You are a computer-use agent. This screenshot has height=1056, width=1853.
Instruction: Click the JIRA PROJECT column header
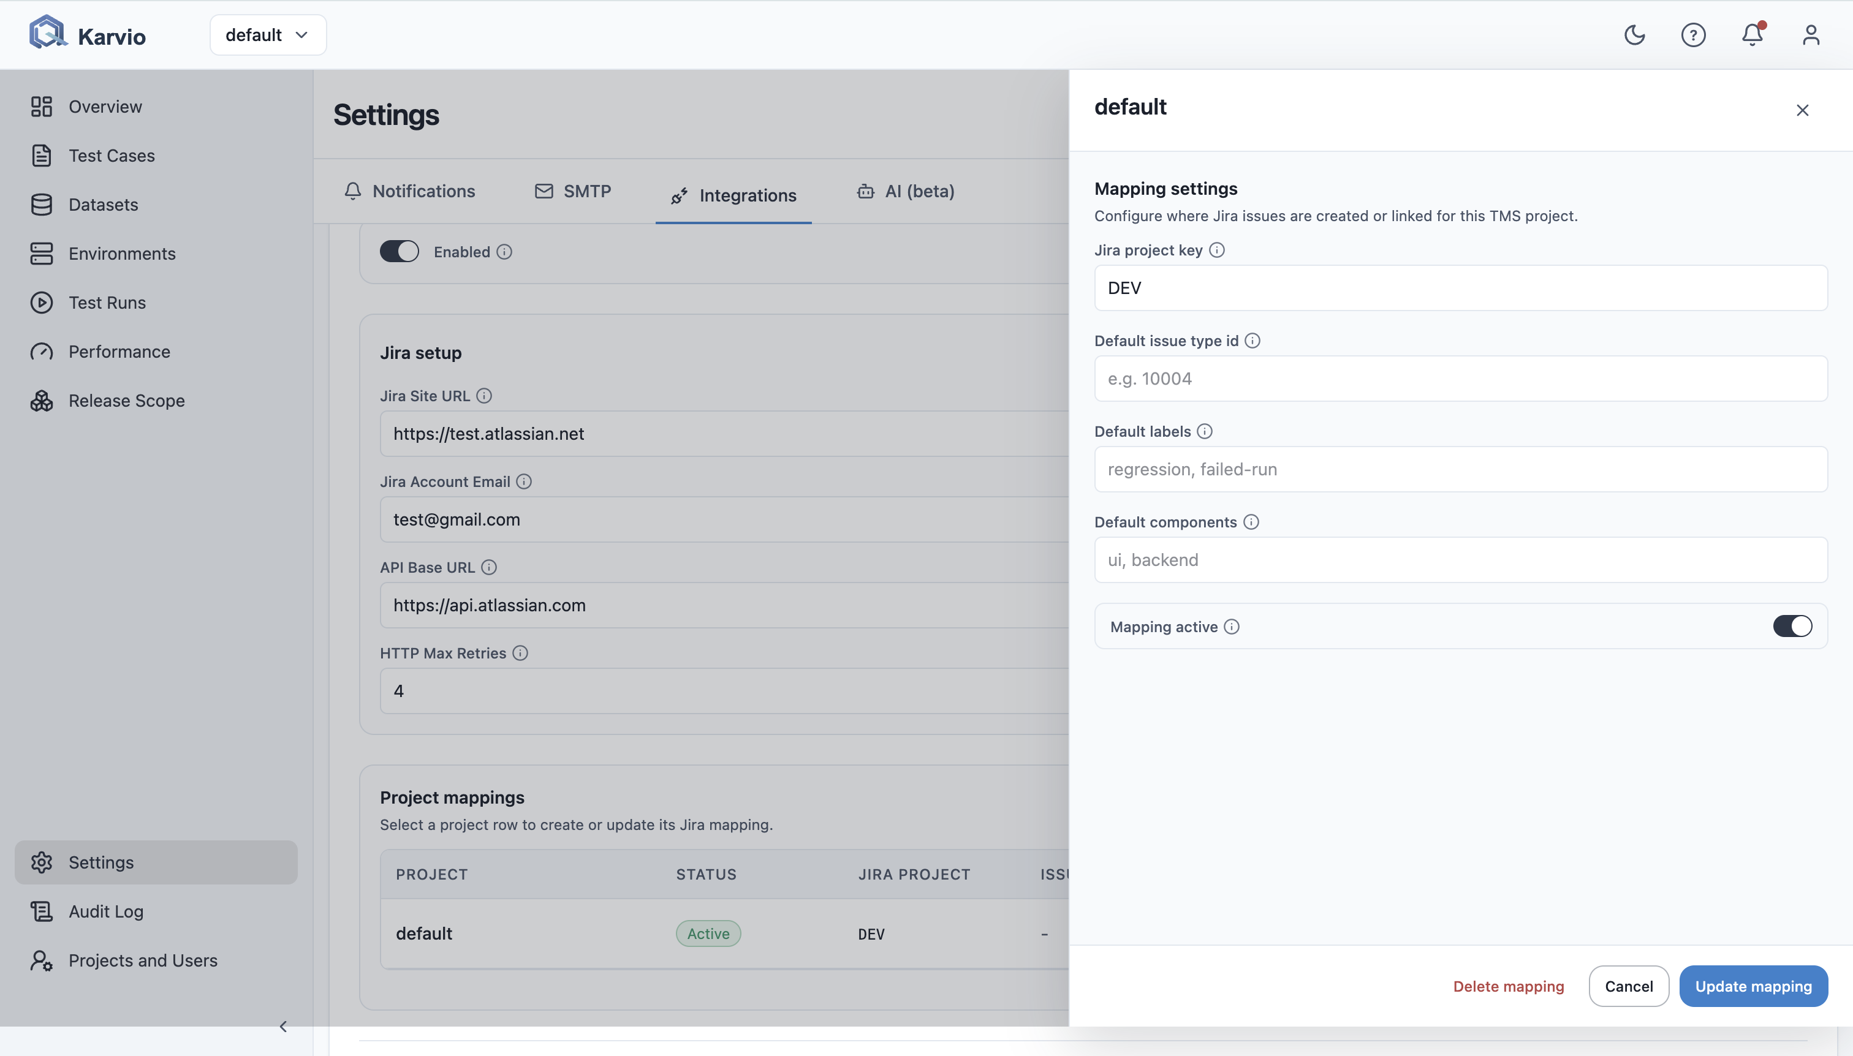click(914, 874)
